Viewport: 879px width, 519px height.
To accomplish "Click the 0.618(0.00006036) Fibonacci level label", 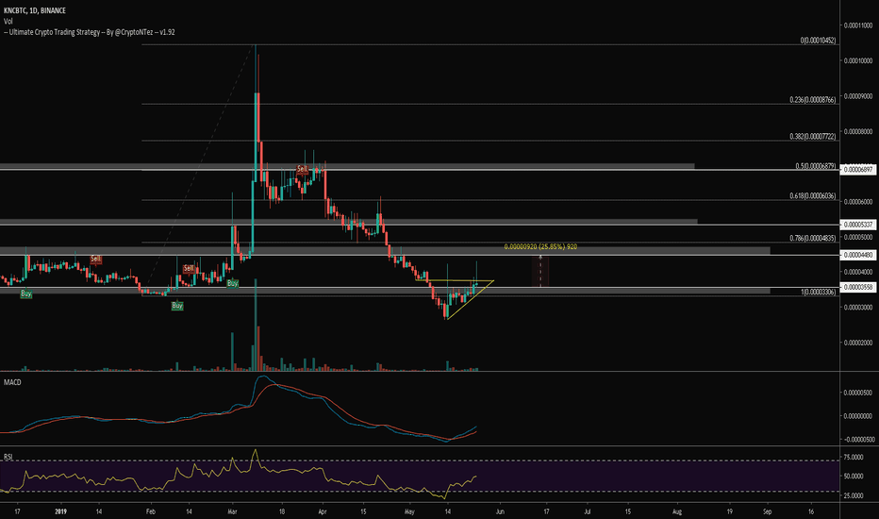I will (813, 196).
